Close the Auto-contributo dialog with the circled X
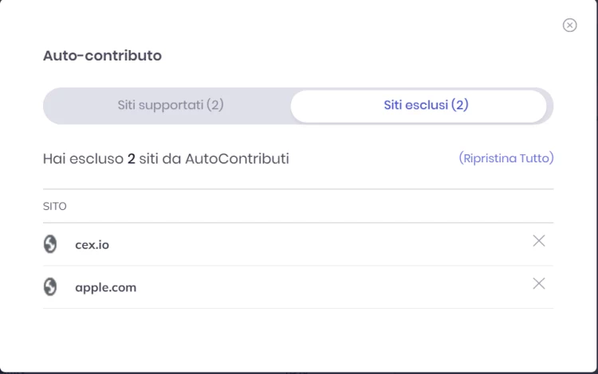 (x=569, y=25)
